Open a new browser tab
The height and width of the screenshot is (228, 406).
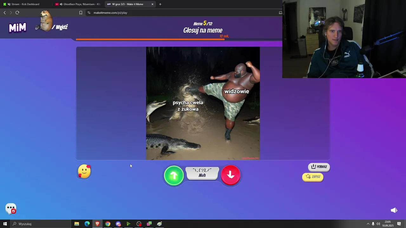[x=160, y=4]
